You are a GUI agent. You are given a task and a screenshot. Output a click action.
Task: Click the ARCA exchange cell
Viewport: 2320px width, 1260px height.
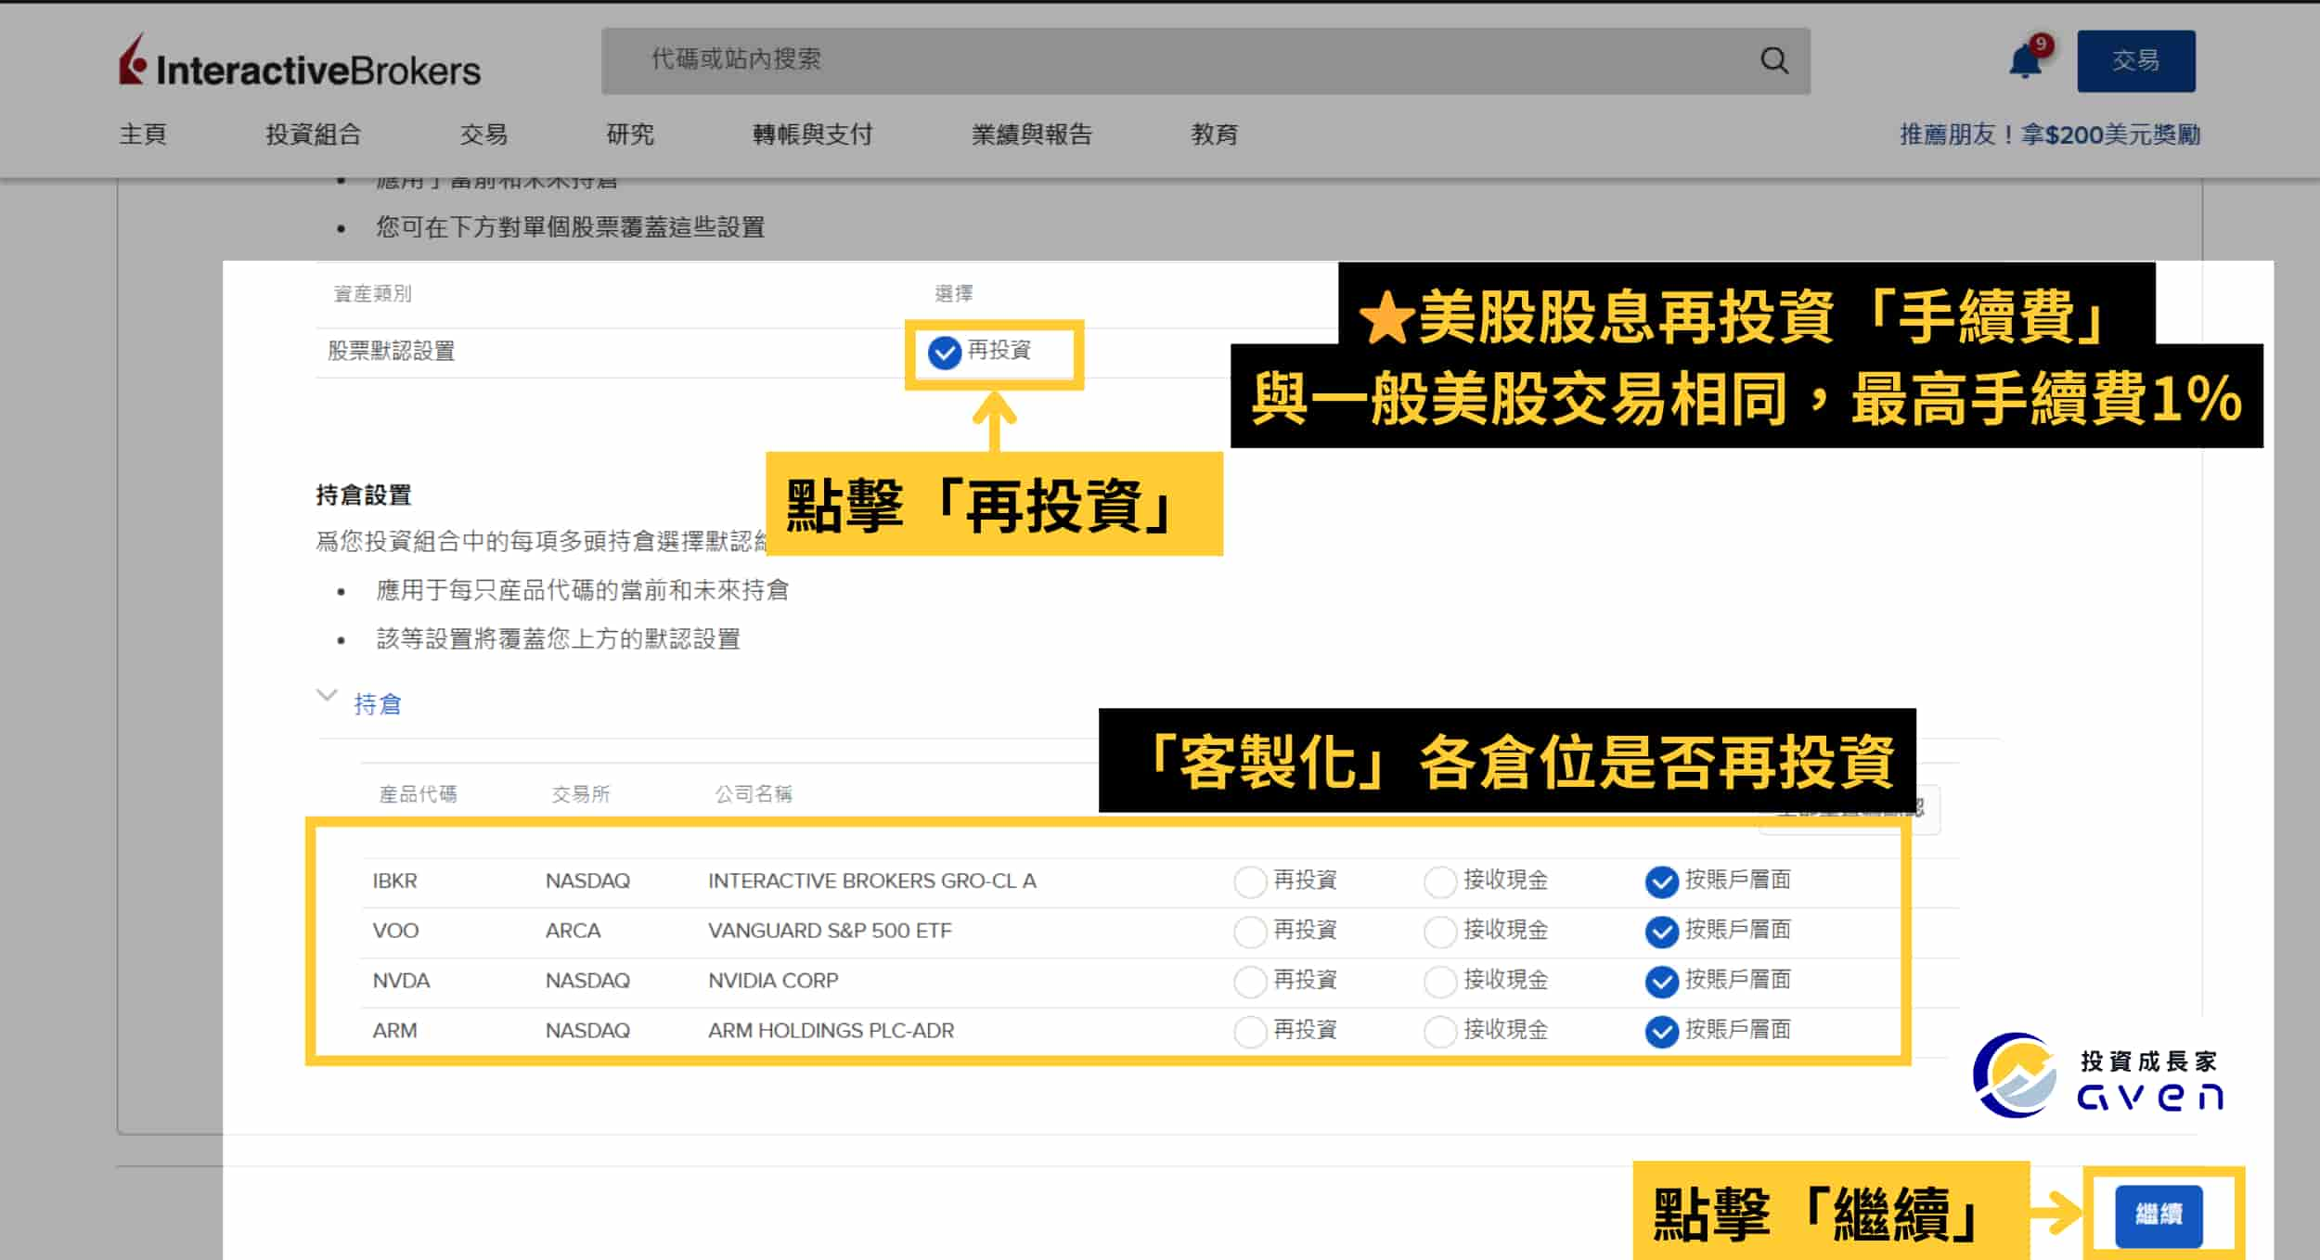click(x=573, y=931)
